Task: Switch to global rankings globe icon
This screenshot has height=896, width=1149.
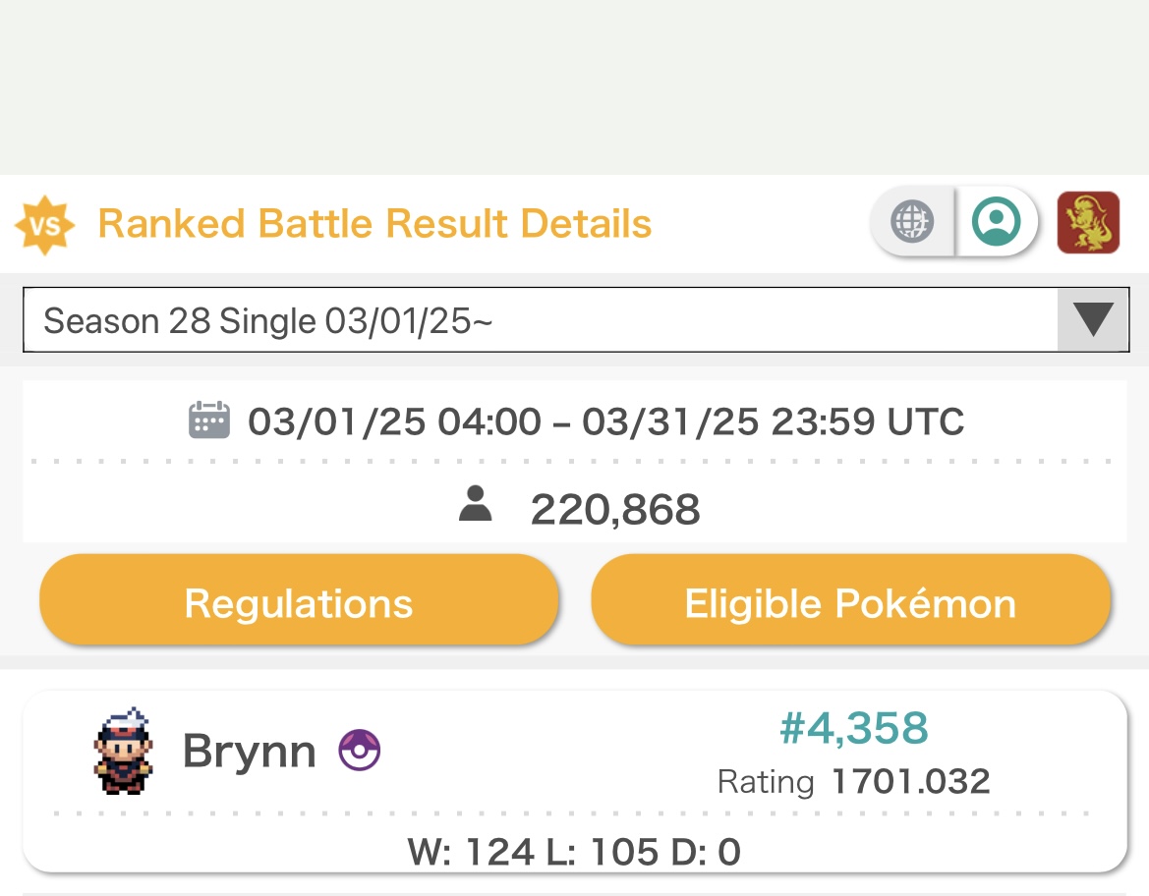Action: point(912,221)
